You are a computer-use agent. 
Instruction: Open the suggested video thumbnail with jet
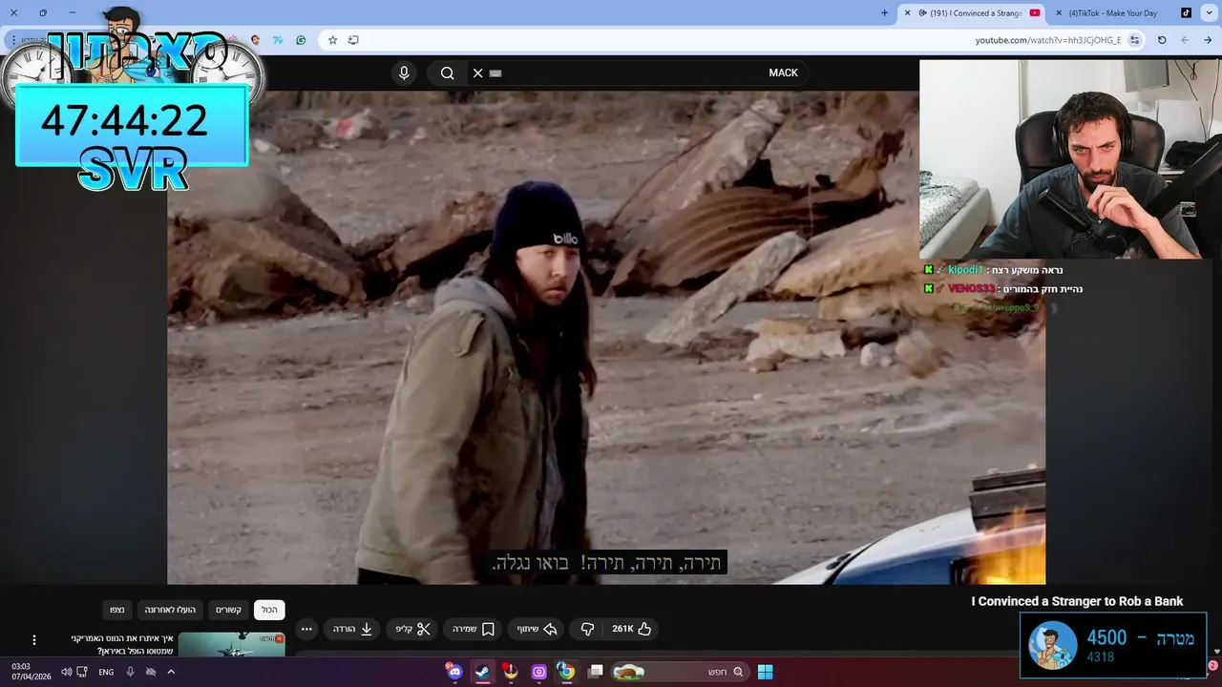click(231, 645)
